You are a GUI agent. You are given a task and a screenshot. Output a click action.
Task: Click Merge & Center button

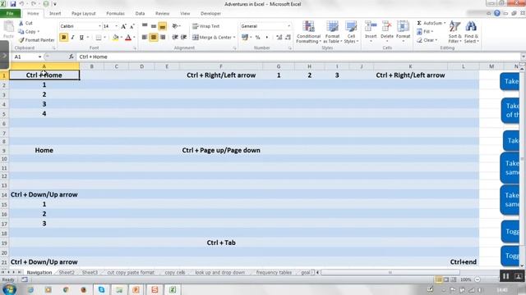pyautogui.click(x=212, y=38)
